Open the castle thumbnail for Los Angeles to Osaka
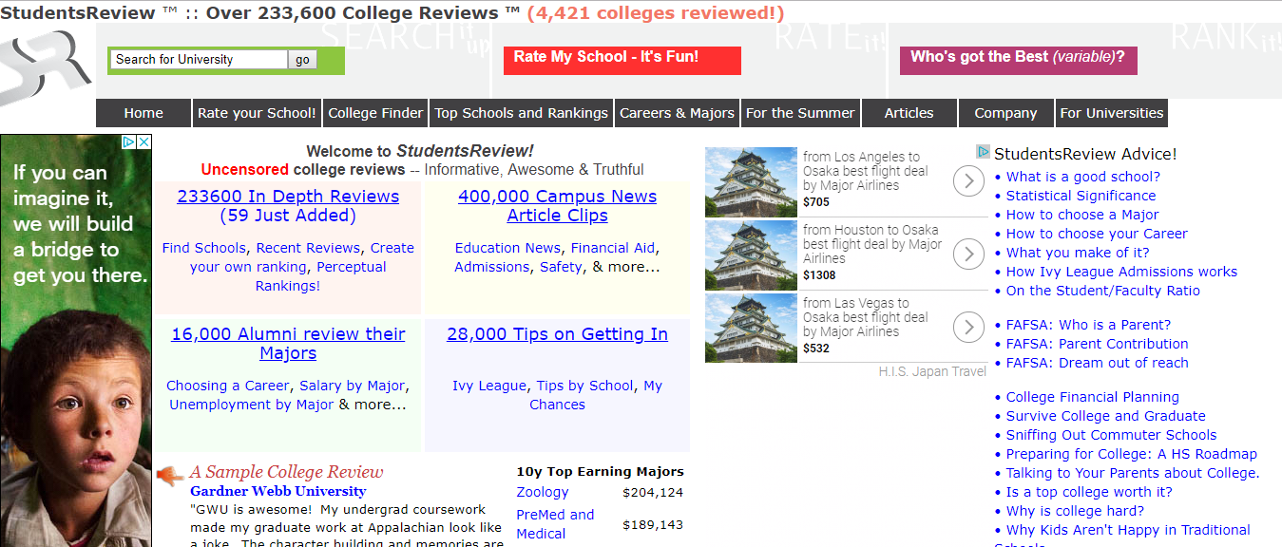Viewport: 1282px width, 547px height. tap(751, 182)
